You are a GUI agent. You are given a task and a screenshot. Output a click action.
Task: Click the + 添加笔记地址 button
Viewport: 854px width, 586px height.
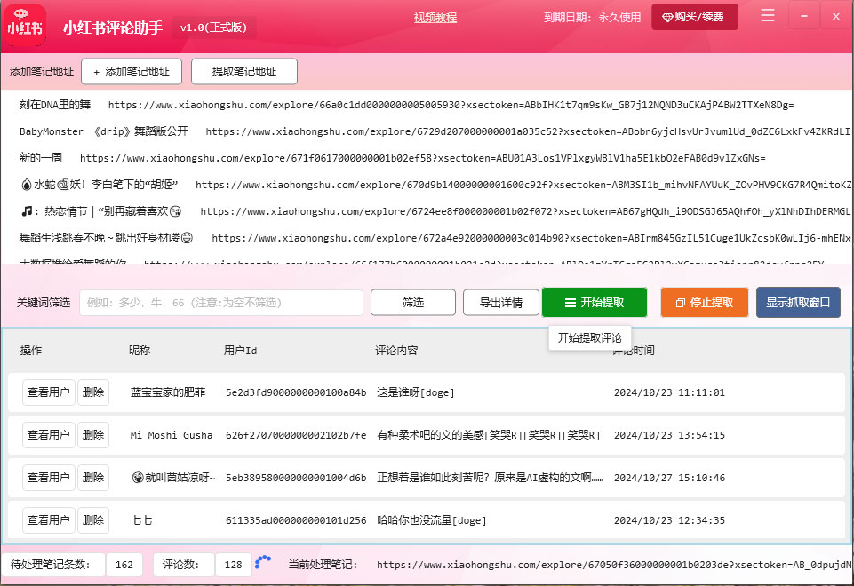pos(131,72)
